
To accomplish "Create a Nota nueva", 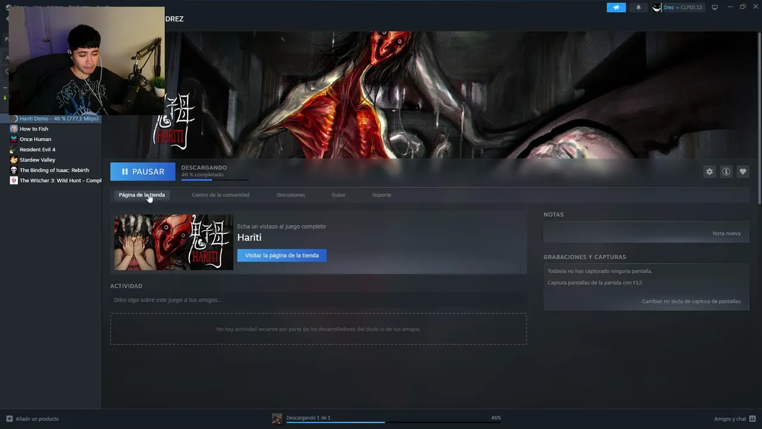I will pos(726,234).
